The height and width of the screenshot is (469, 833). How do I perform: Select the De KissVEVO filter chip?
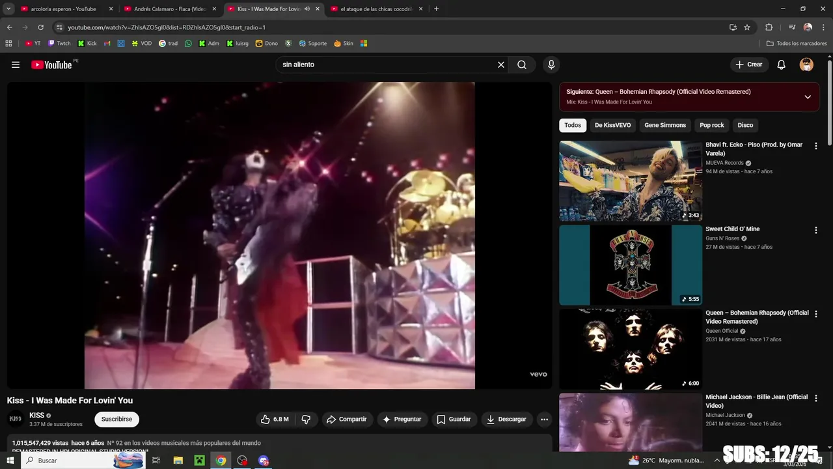(x=612, y=125)
